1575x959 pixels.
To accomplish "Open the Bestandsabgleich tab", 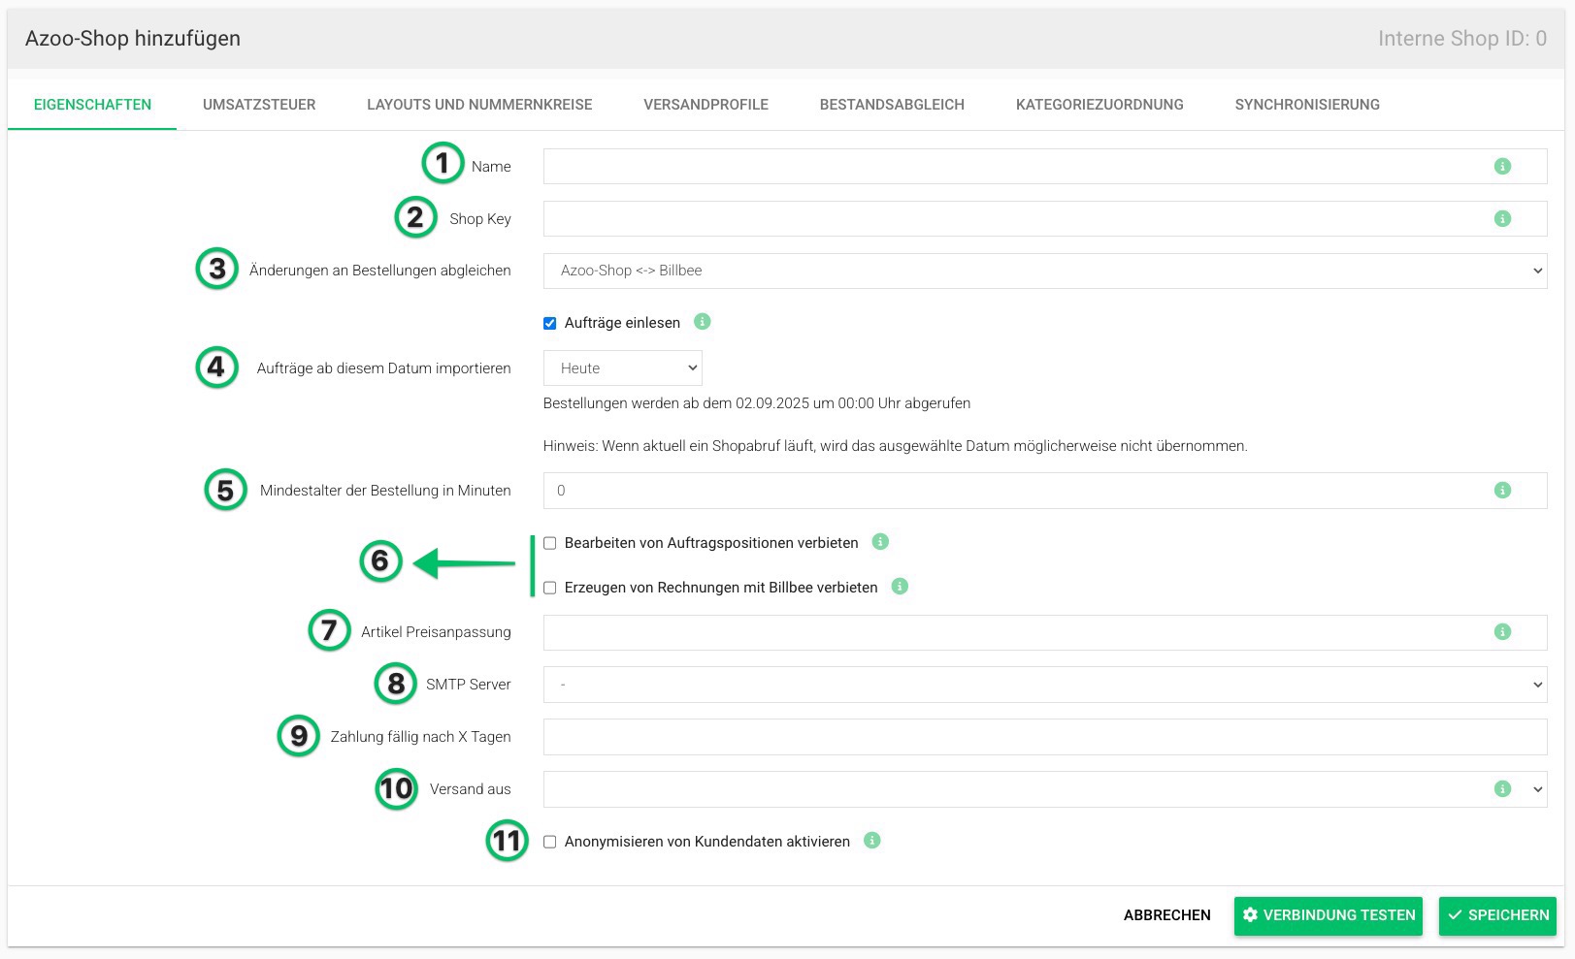I will point(892,105).
